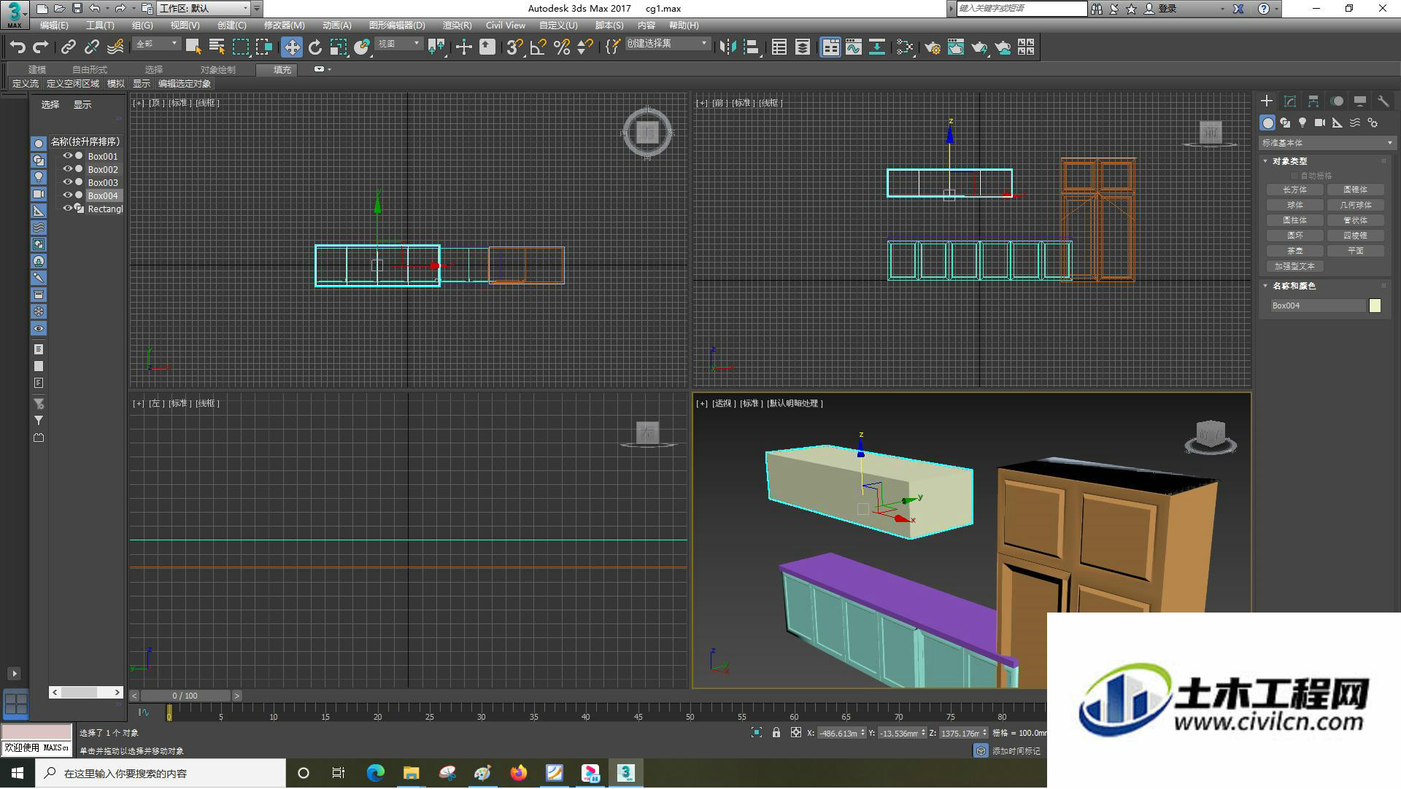
Task: Select the Cameras category icon
Action: pos(1320,123)
